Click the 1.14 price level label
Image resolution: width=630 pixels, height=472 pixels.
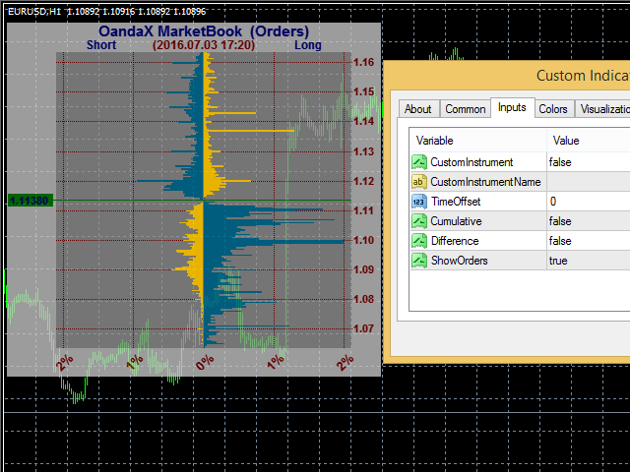pyautogui.click(x=363, y=121)
